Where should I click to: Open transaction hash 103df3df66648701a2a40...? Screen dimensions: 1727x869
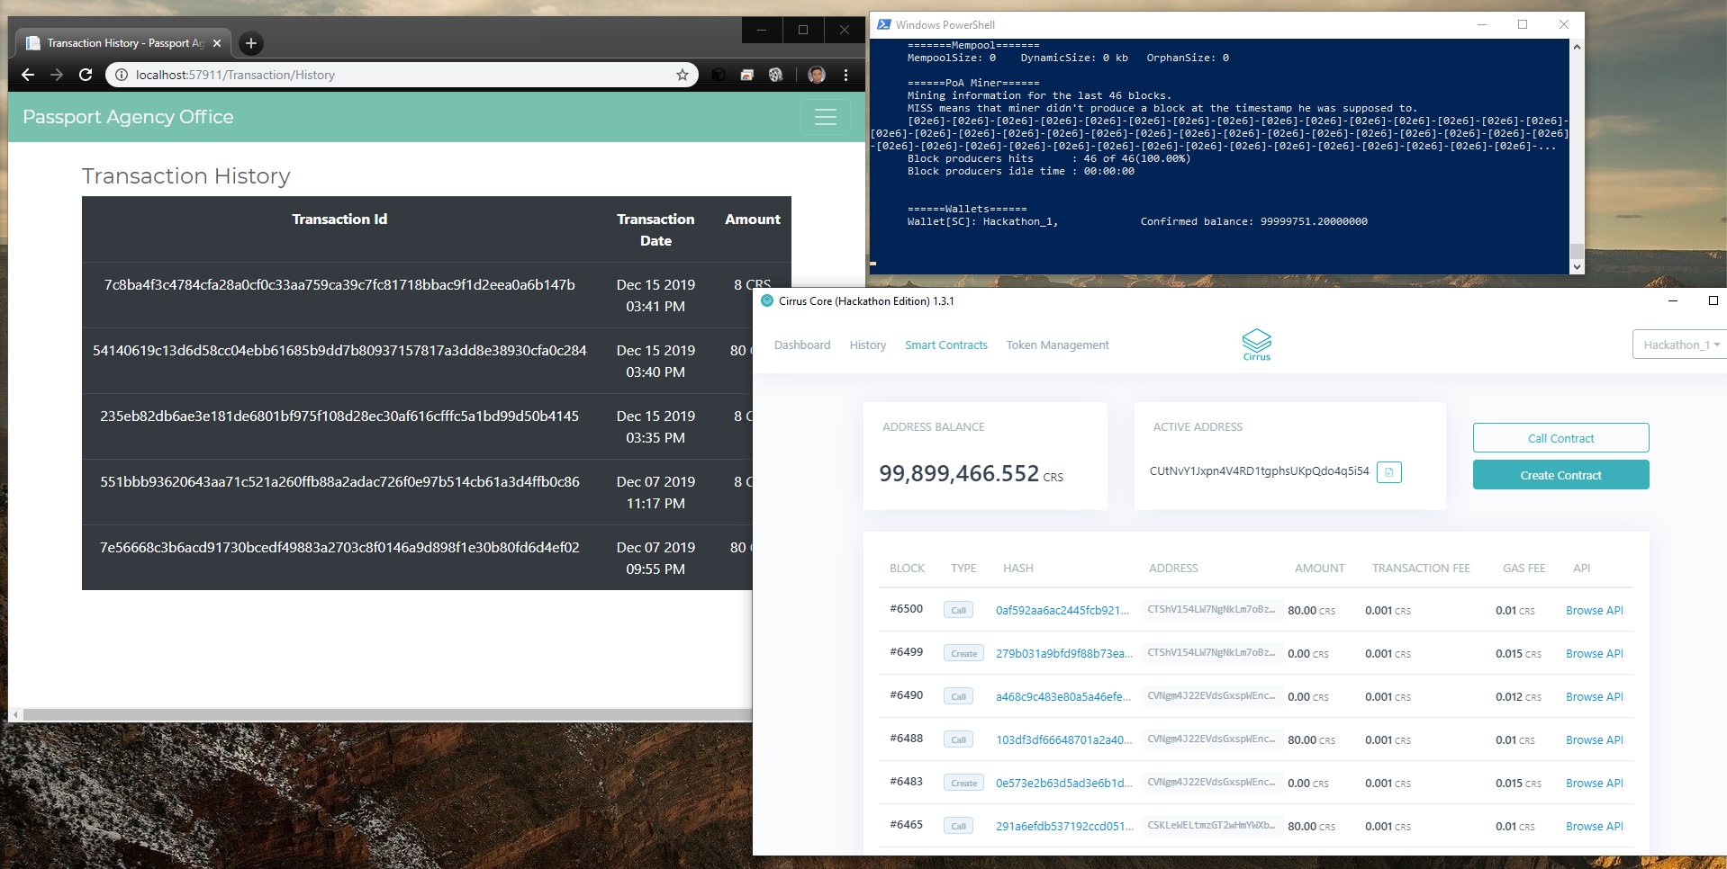click(1064, 740)
